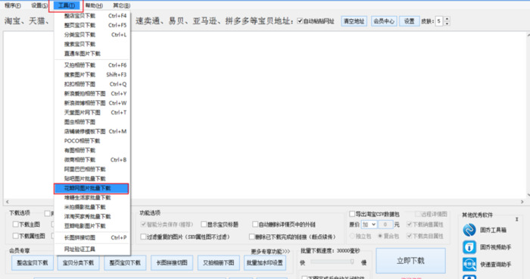Choose 长图拼接切图 Ctrl+P in the 工具 menu
The image size is (530, 279).
tap(92, 238)
